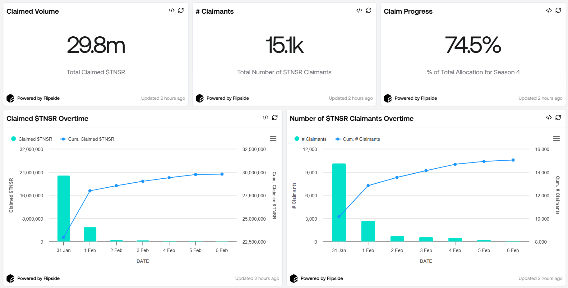
Task: Open hamburger menu on Claimed $TNSR Overtime chart
Action: [273, 139]
